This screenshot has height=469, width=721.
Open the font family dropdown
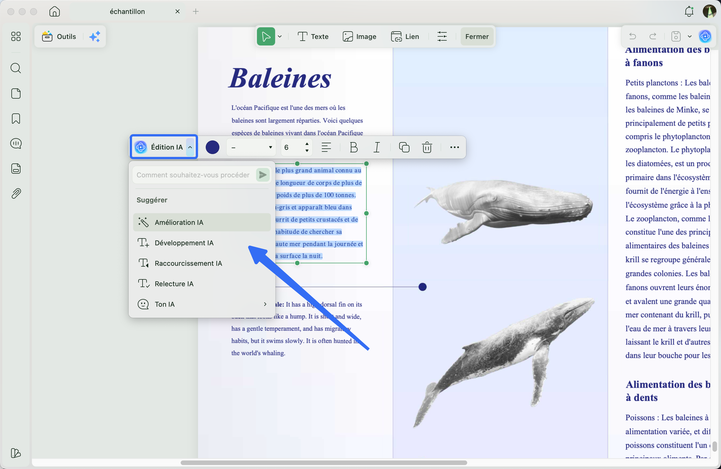coord(251,147)
